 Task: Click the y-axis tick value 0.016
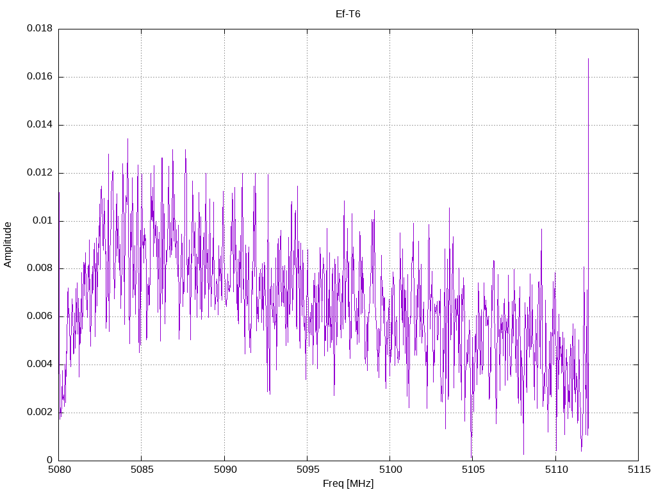coord(40,76)
